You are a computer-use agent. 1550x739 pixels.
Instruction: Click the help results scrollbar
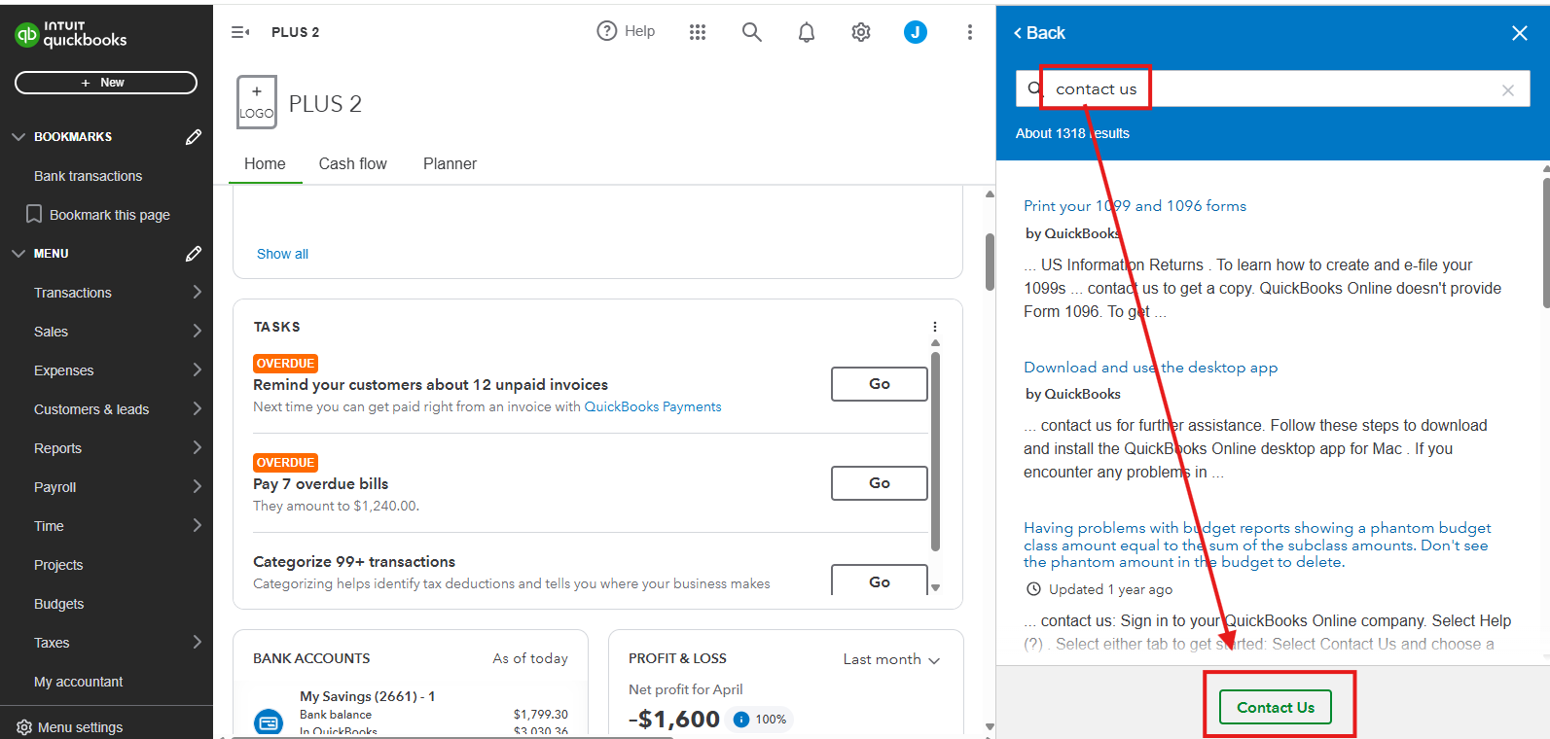pyautogui.click(x=1546, y=241)
